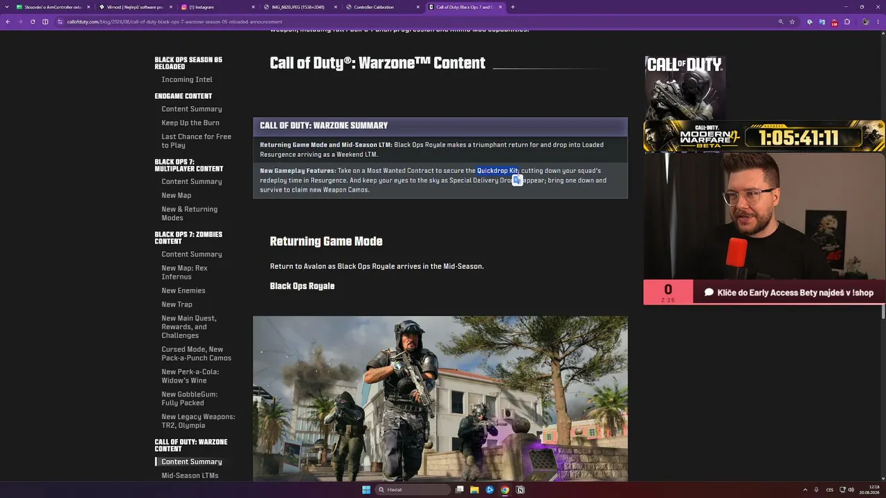Click the translate popup icon near selected text

tap(517, 180)
